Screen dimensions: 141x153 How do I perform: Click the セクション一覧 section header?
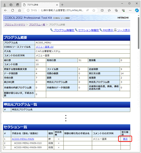[67, 127]
